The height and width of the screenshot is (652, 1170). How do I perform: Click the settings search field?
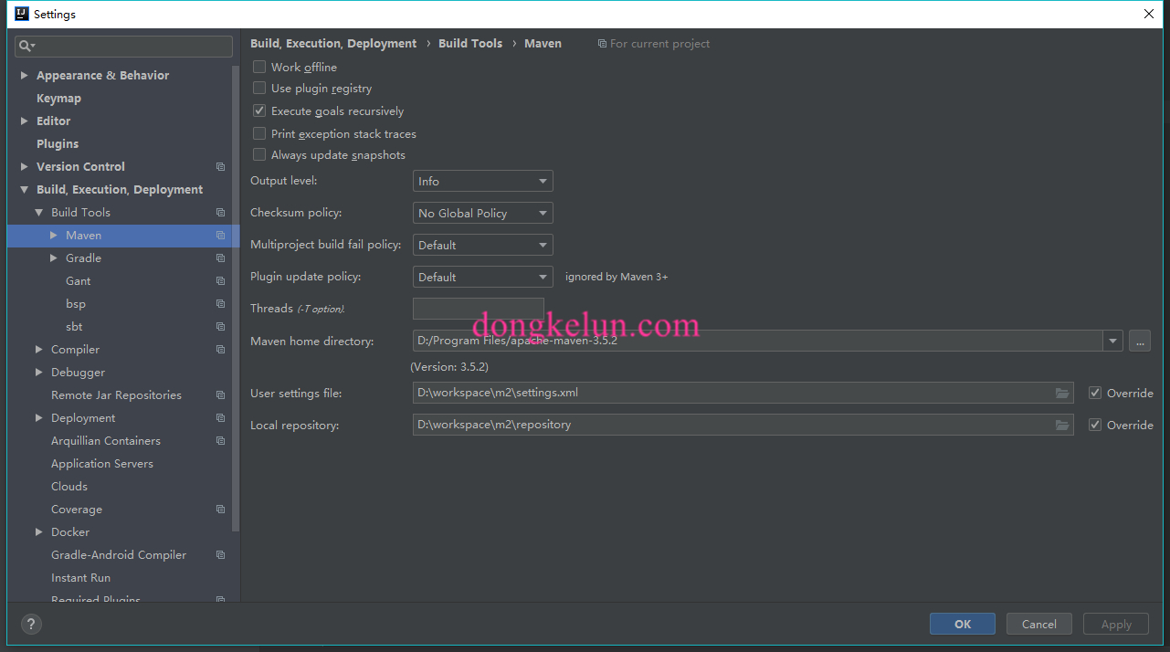pos(124,46)
